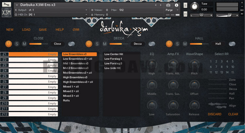Adjust the Decca mic volume slider
This screenshot has width=245, height=133.
(119, 44)
